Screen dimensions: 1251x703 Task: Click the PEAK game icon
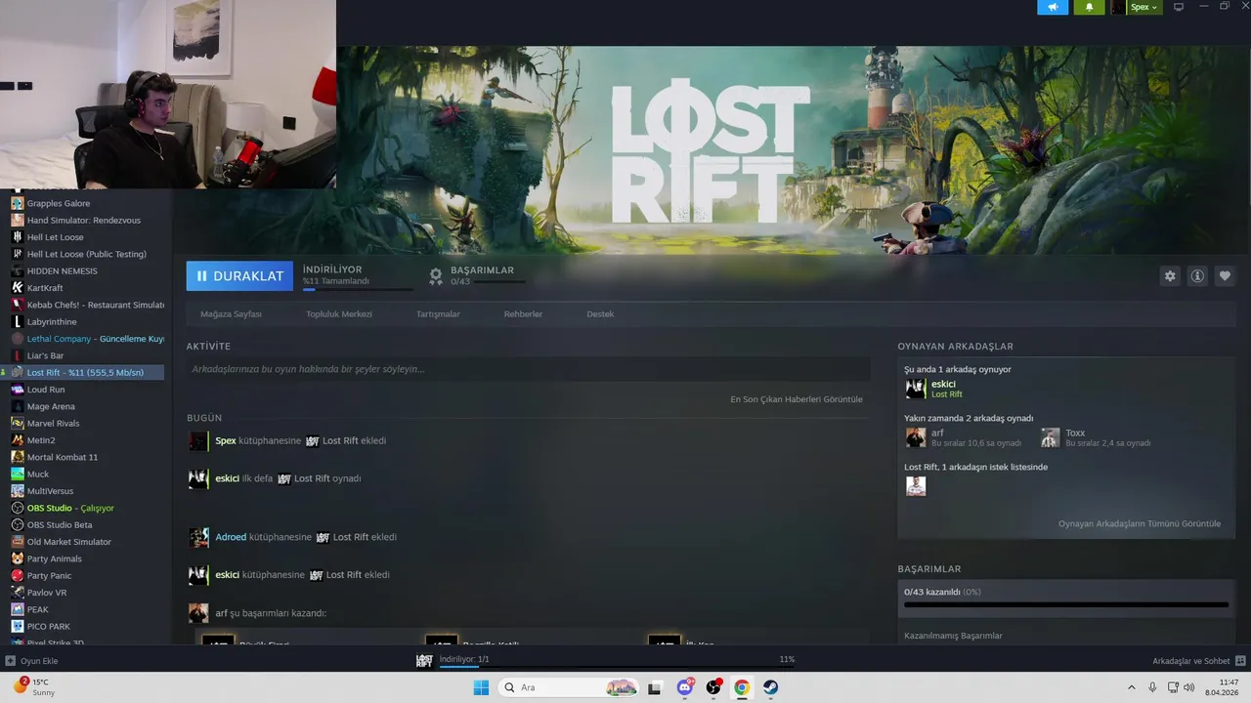(x=18, y=609)
